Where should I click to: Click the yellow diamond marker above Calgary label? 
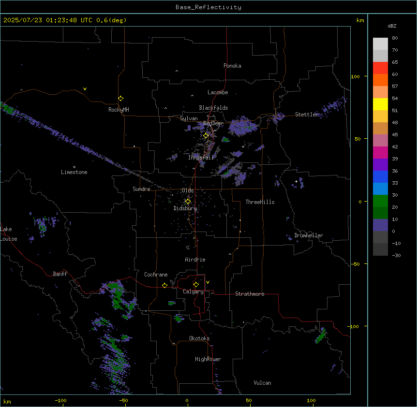[x=196, y=285]
